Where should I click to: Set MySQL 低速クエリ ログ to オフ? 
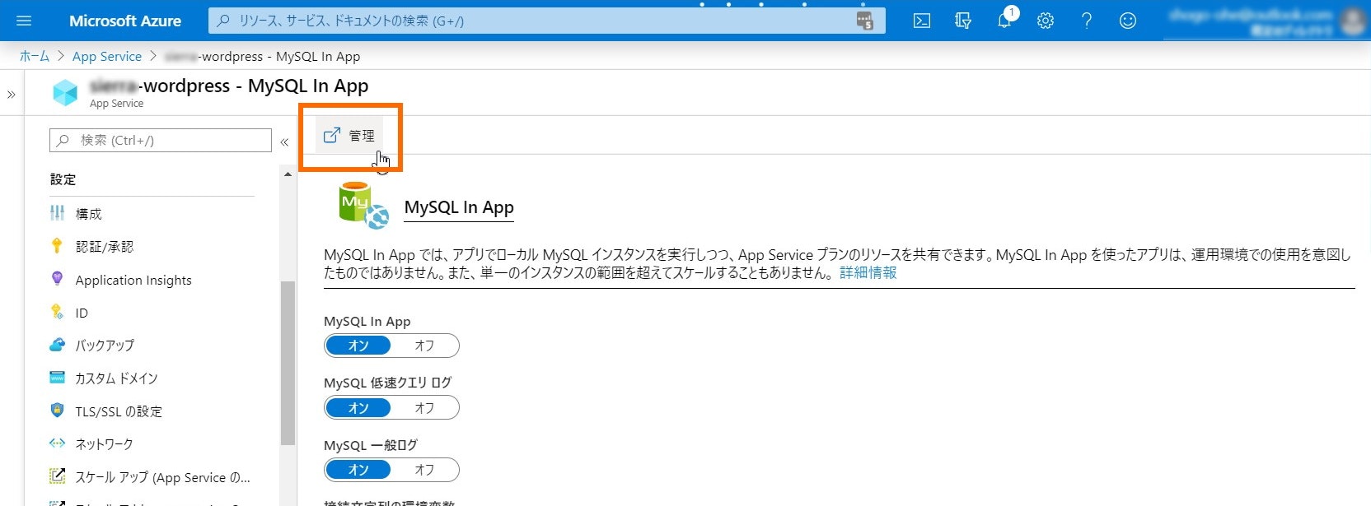[424, 408]
